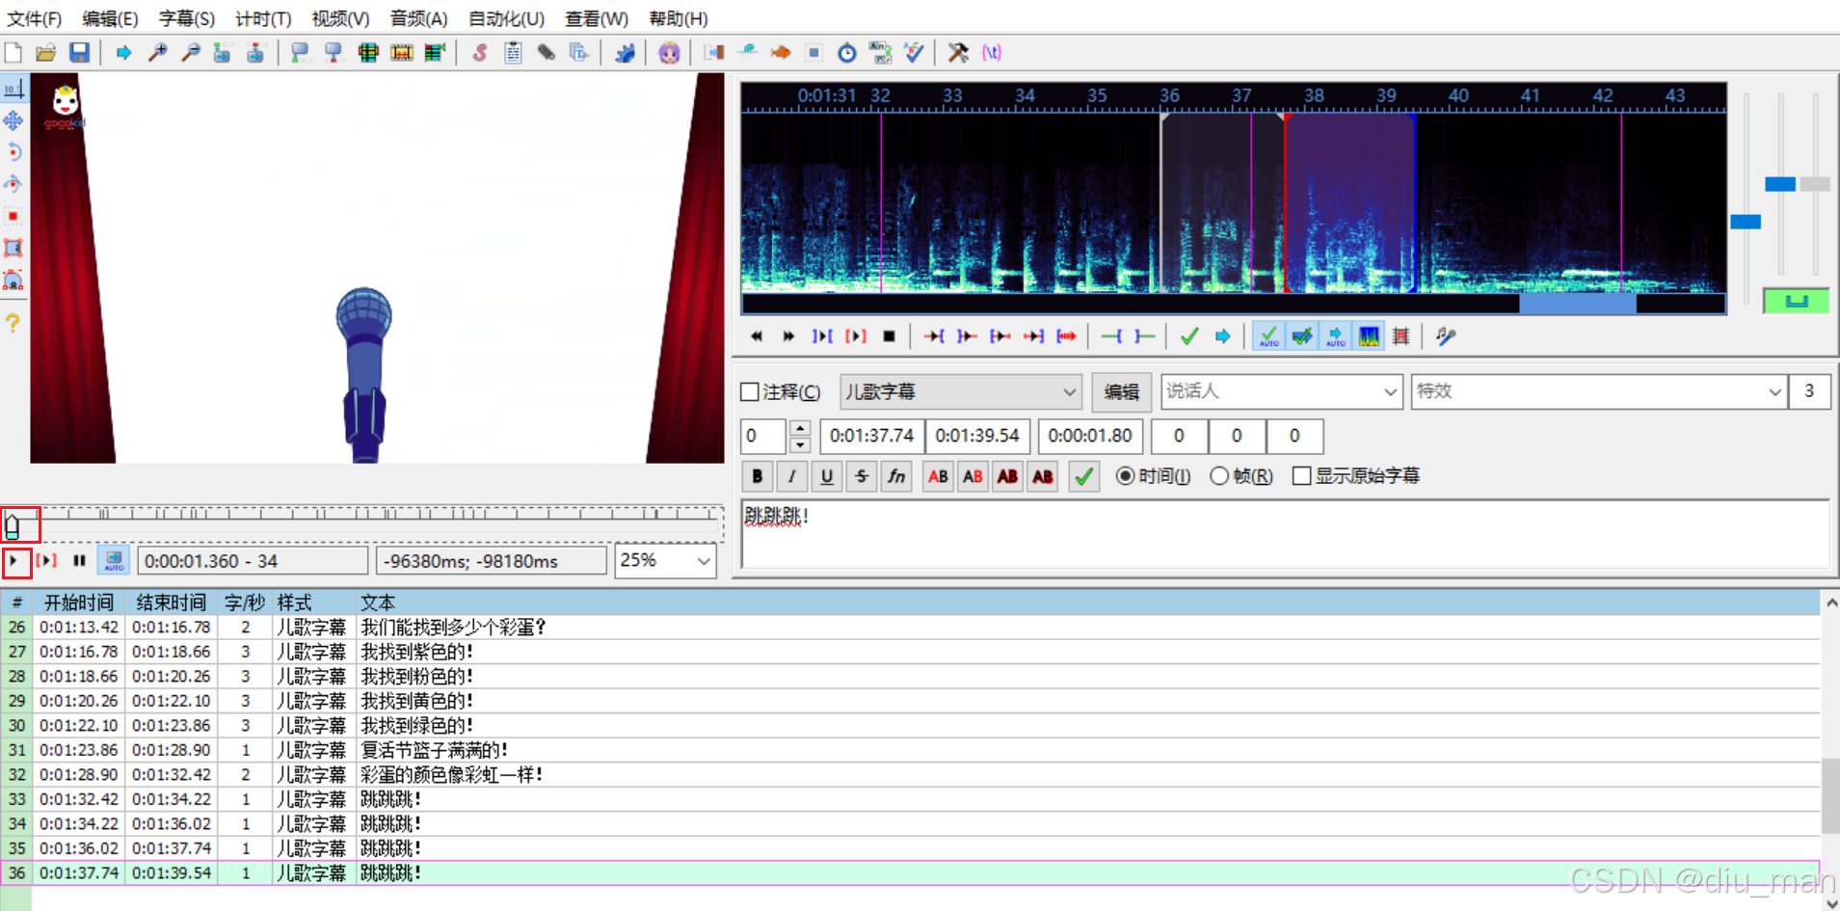Open the Spell Checker checkmark icon
The height and width of the screenshot is (911, 1840).
[913, 53]
